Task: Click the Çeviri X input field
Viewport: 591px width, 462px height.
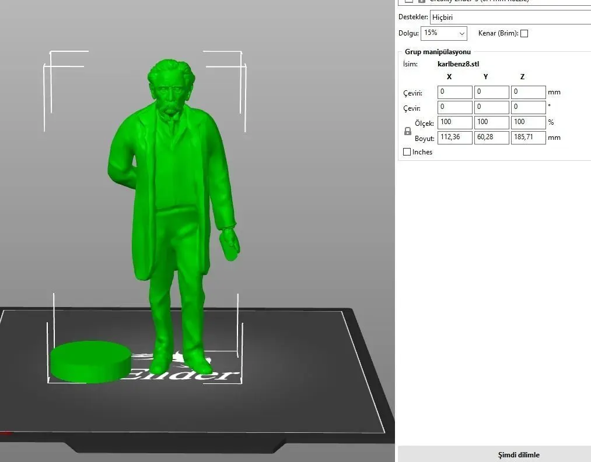Action: pos(455,92)
